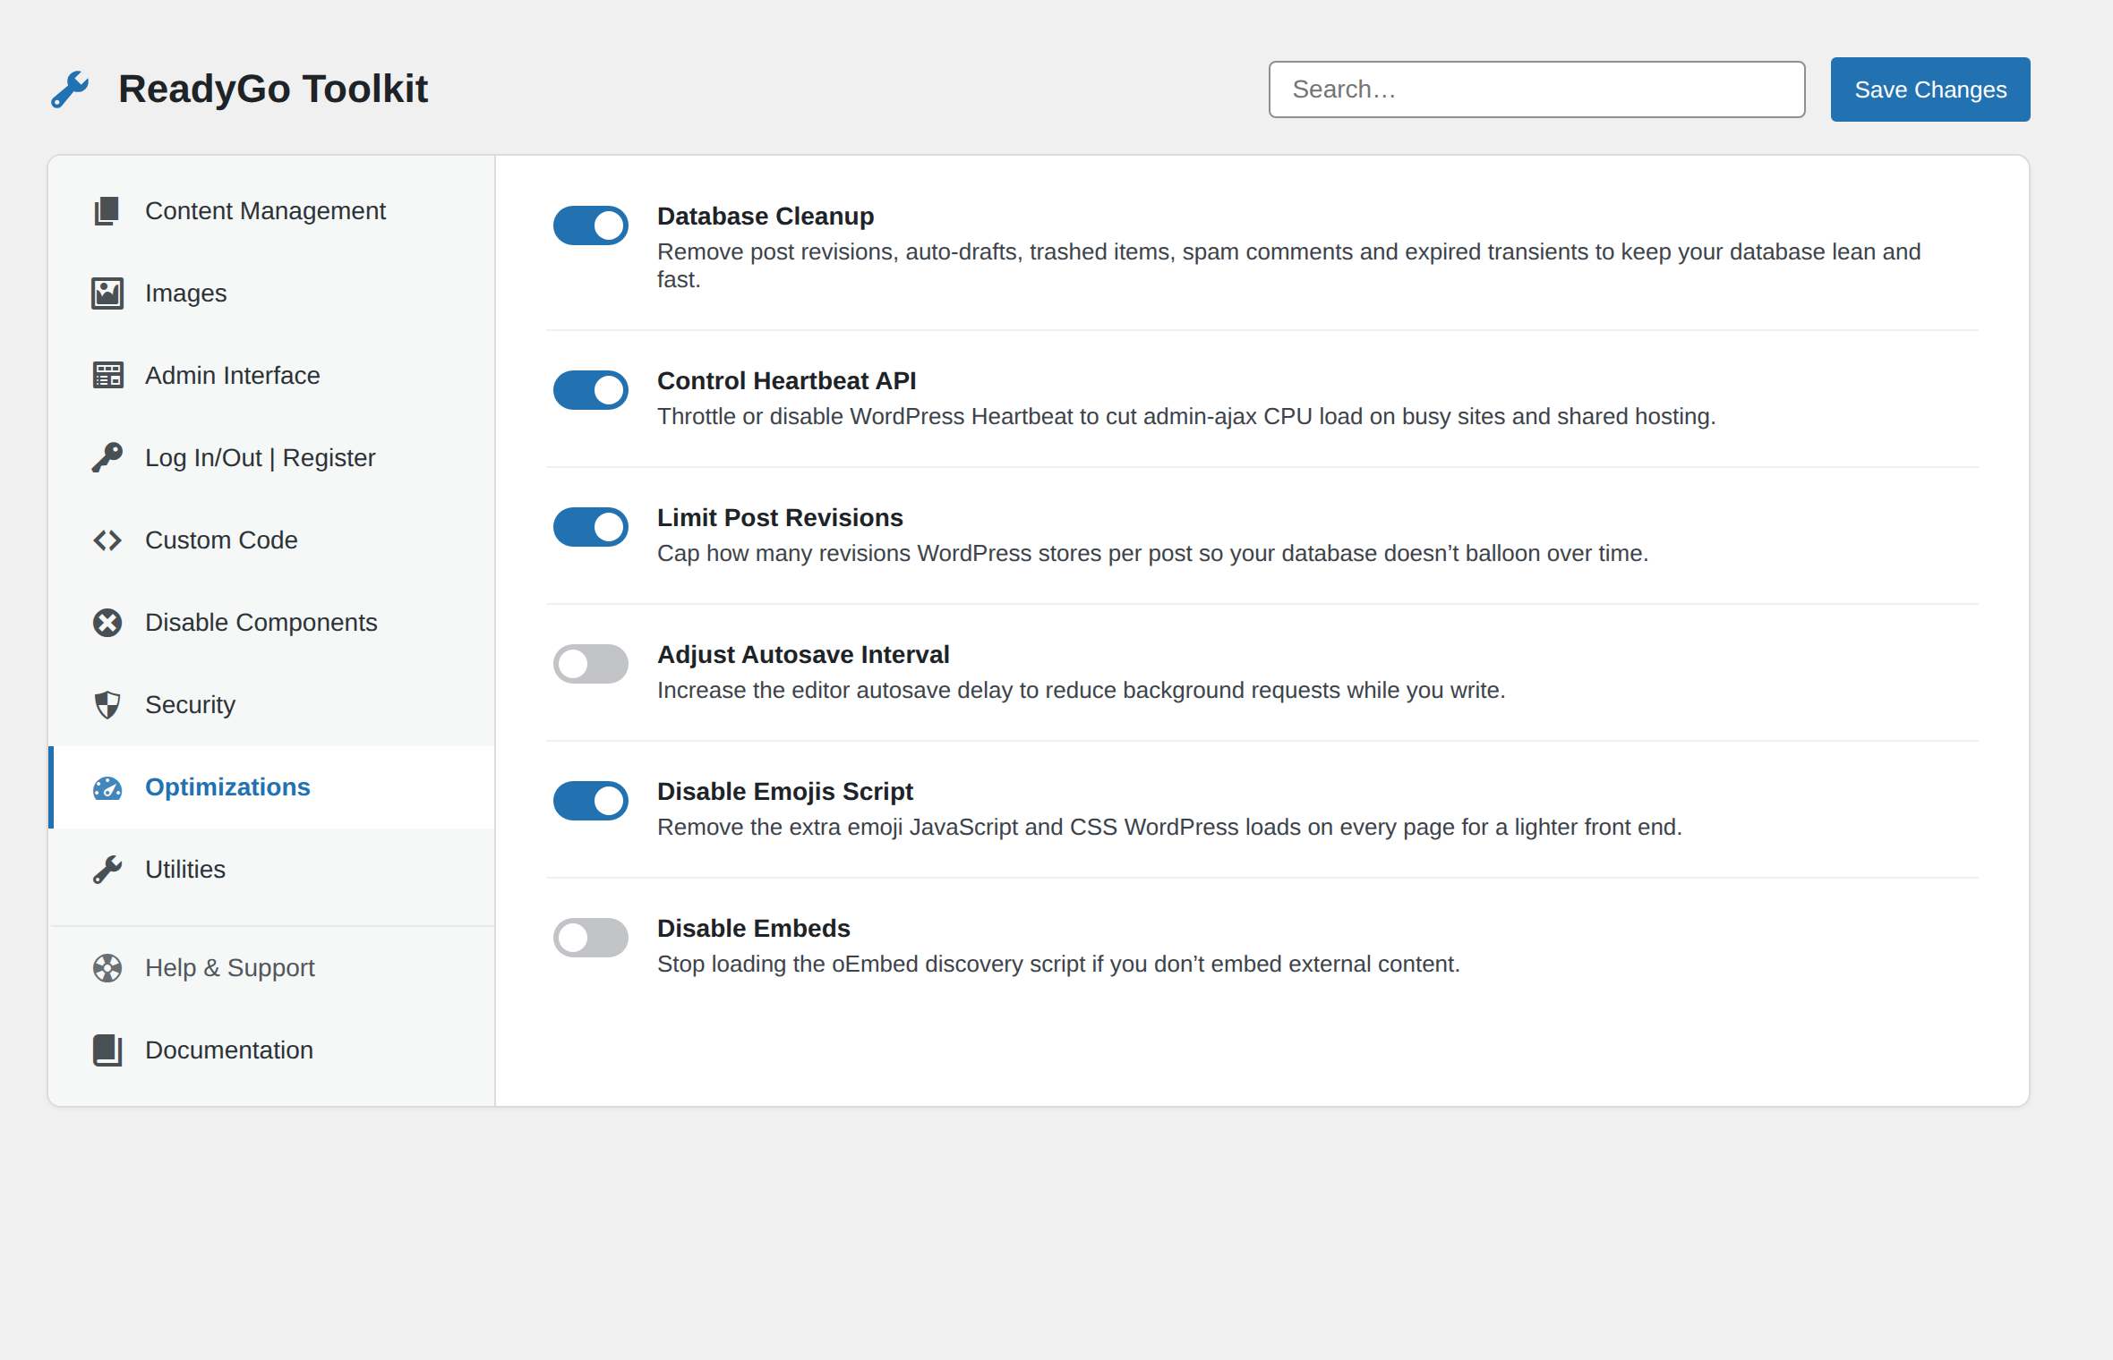Image resolution: width=2113 pixels, height=1360 pixels.
Task: Click the Help & Support lifebuoy icon
Action: pos(107,968)
